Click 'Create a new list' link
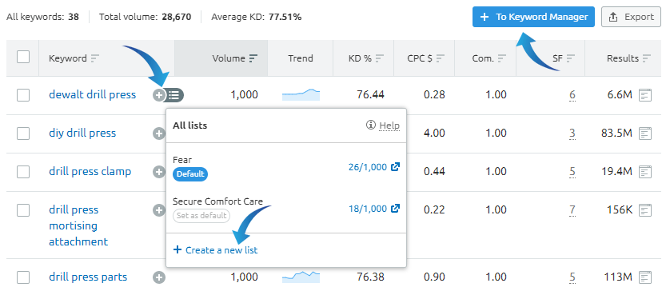The height and width of the screenshot is (295, 666). (x=215, y=250)
